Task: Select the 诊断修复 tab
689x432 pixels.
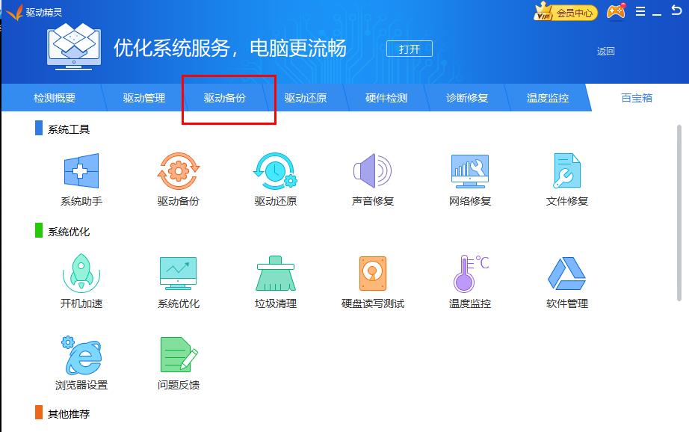Action: 466,97
